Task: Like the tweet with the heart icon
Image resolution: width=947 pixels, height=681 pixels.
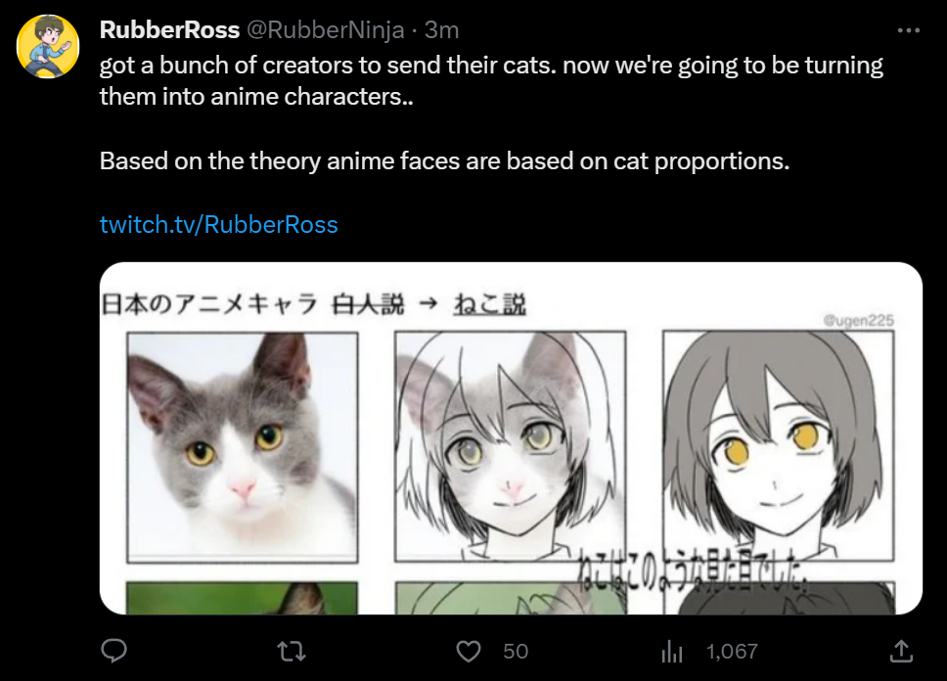Action: pos(468,652)
